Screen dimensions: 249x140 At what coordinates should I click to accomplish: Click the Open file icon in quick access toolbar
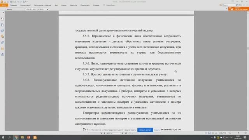5,2
